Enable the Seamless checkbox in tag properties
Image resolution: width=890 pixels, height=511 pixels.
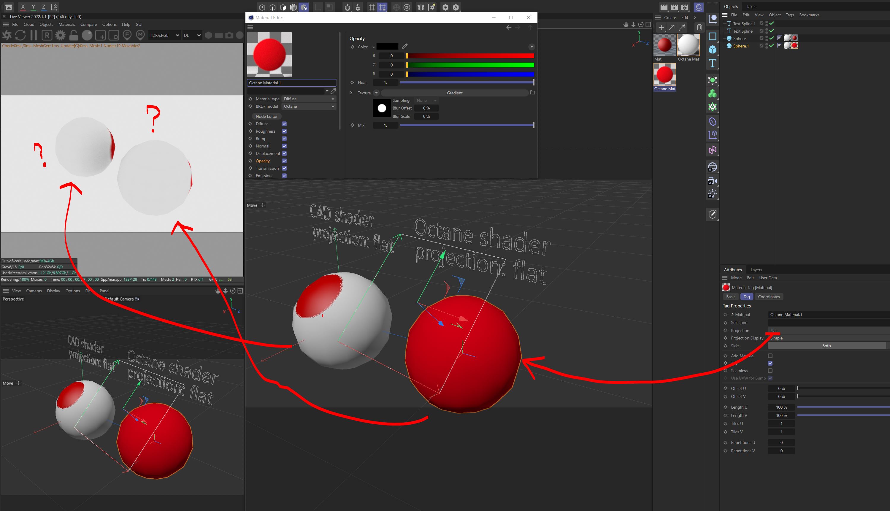point(770,371)
